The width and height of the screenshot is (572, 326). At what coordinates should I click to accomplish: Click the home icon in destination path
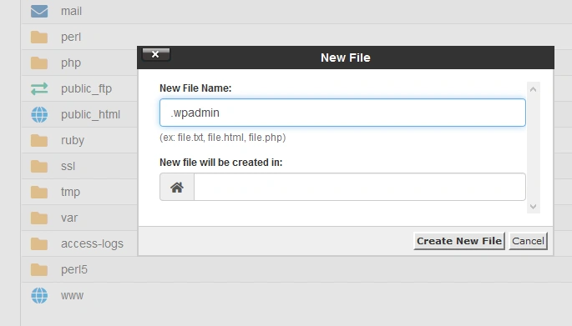click(177, 188)
